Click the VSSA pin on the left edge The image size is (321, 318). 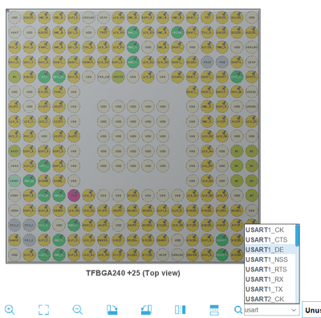click(14, 165)
